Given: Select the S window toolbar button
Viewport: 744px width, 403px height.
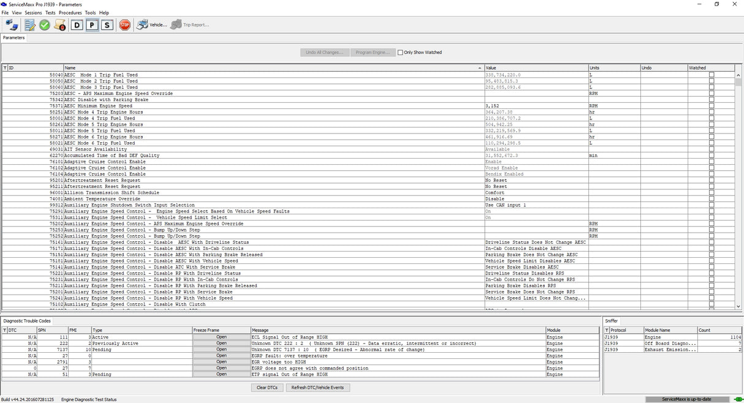Looking at the screenshot, I should 107,24.
